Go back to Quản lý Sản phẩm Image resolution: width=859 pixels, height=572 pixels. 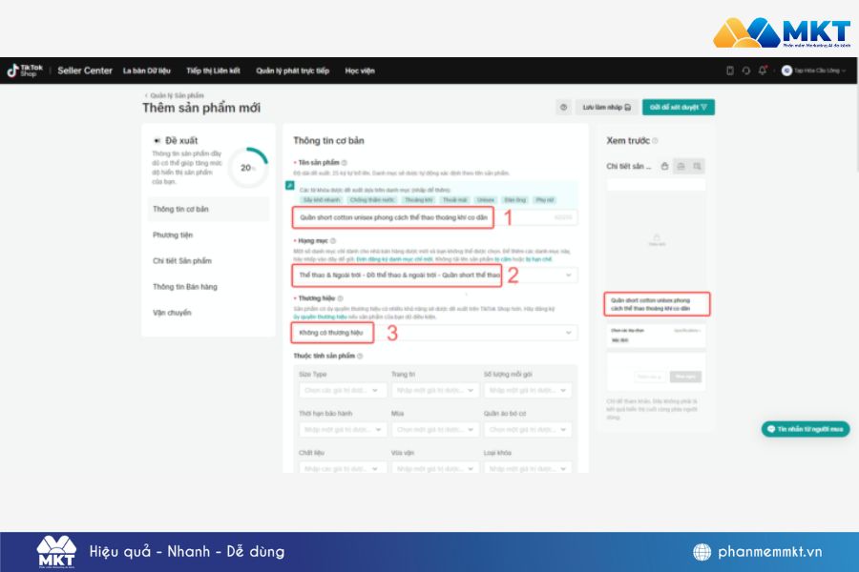tap(175, 95)
